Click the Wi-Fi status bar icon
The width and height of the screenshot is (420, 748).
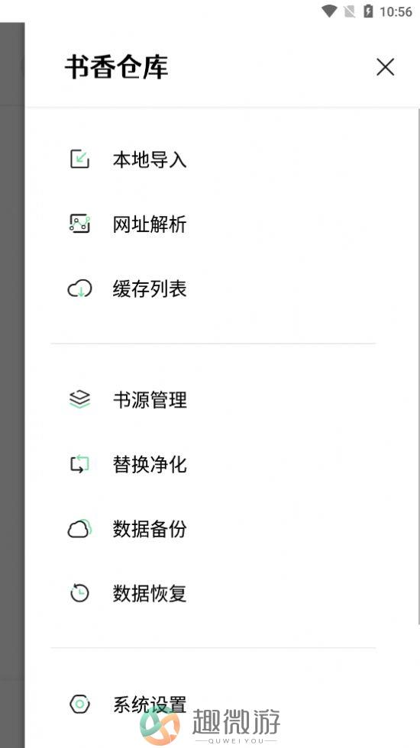click(329, 11)
